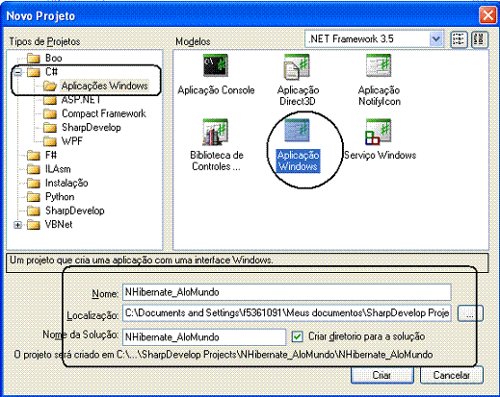Select the Aplicação Console template icon
Screen dimensions: 500x397
(x=216, y=65)
